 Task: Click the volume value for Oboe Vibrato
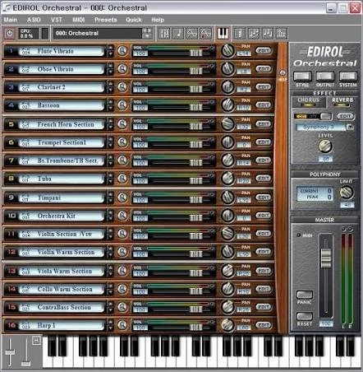(x=140, y=72)
